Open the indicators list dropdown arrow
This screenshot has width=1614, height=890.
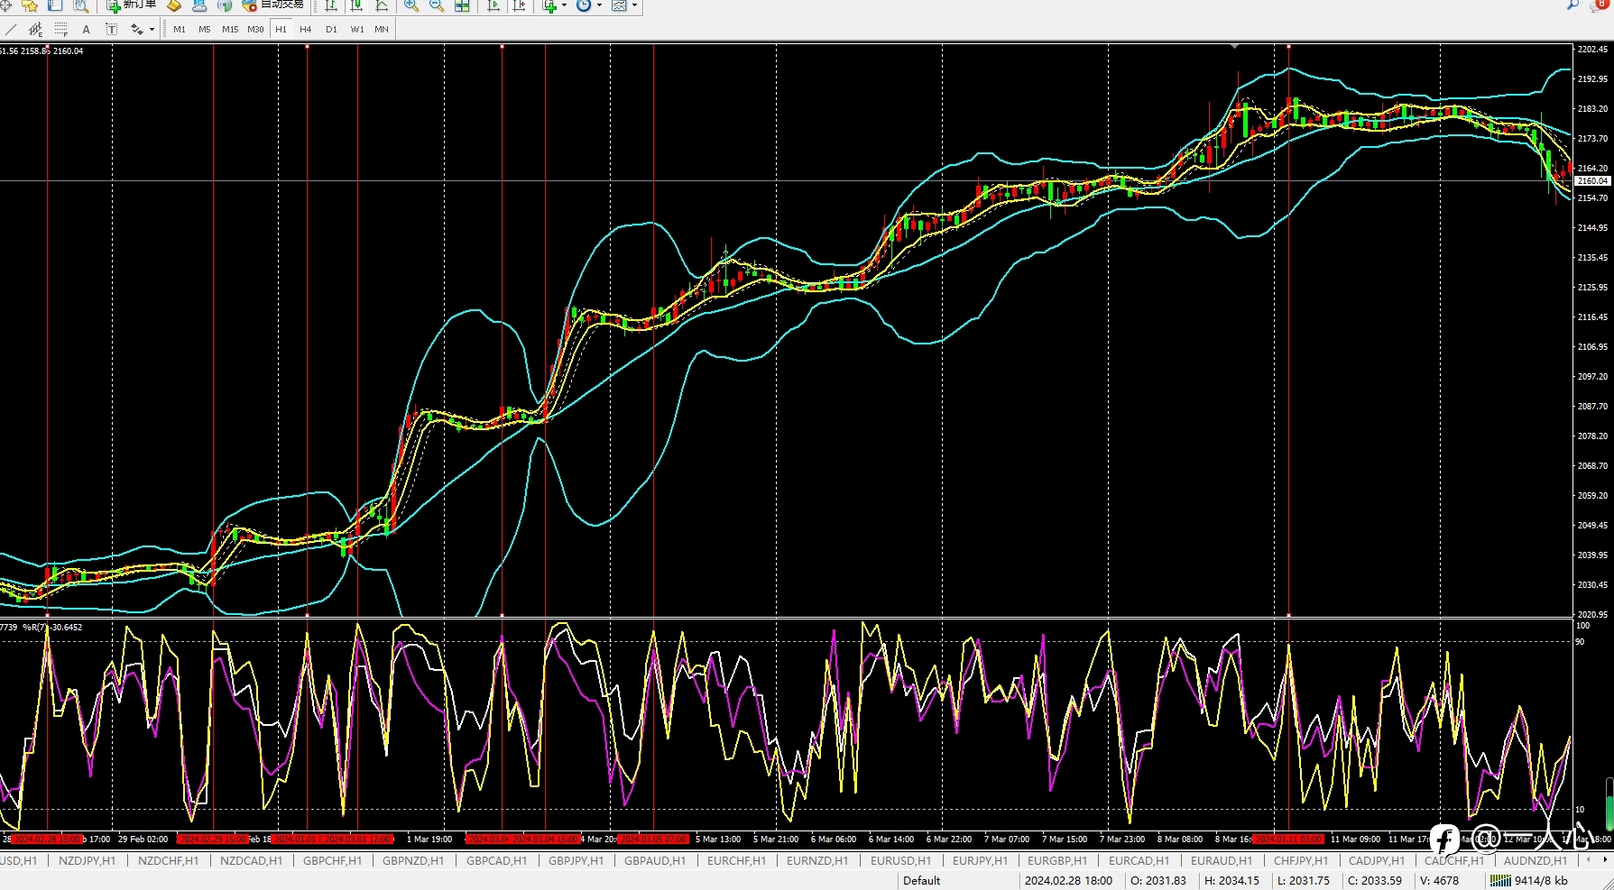click(565, 5)
